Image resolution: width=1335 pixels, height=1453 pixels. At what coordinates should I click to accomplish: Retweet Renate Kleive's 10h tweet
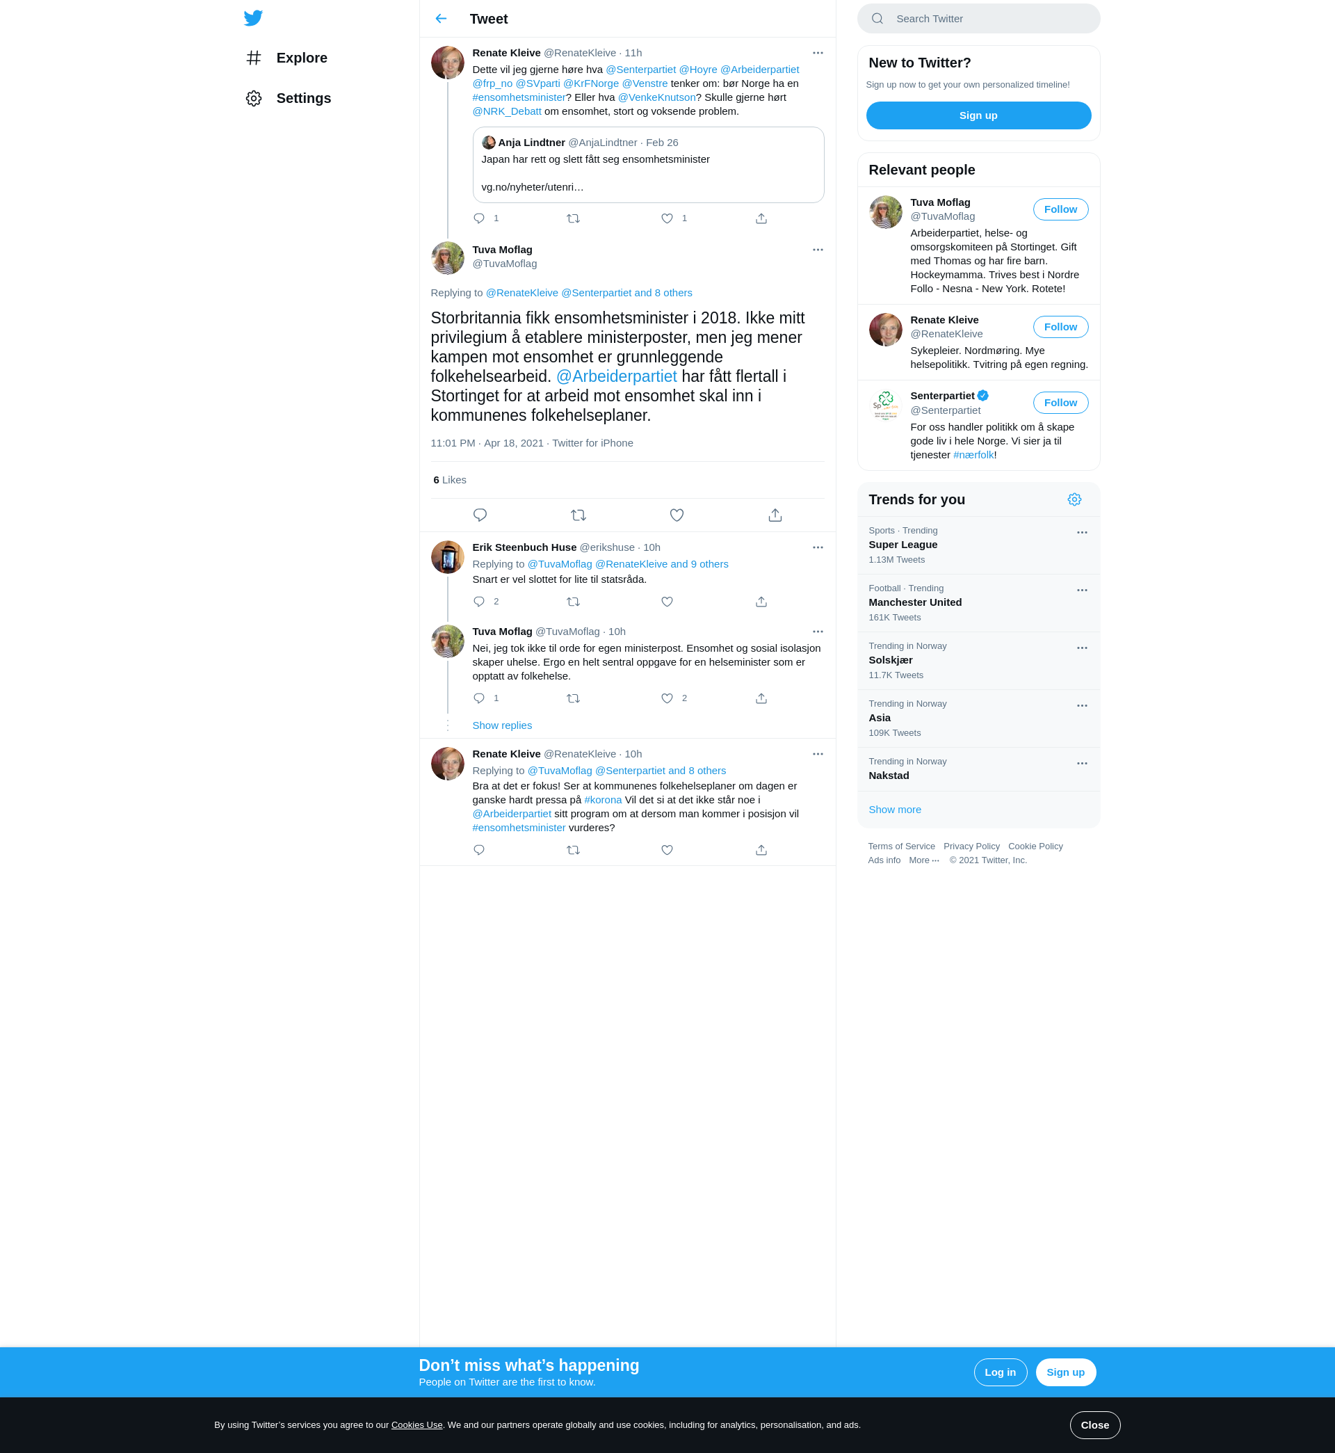coord(574,851)
